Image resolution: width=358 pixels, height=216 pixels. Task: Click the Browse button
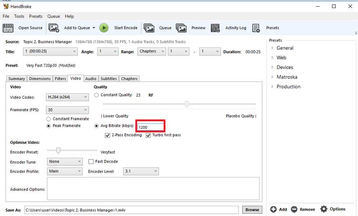click(252, 210)
